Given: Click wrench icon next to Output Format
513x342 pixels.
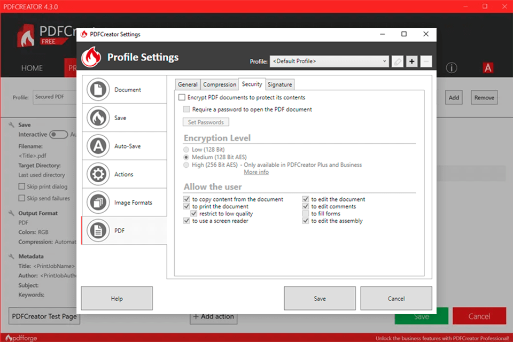Looking at the screenshot, I should click(x=11, y=213).
